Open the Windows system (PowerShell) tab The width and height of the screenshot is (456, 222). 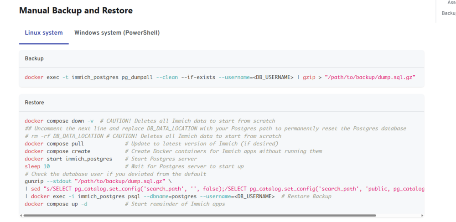pyautogui.click(x=117, y=32)
